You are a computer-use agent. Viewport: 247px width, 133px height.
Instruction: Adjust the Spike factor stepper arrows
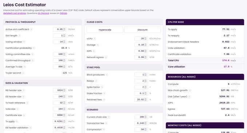(146, 87)
